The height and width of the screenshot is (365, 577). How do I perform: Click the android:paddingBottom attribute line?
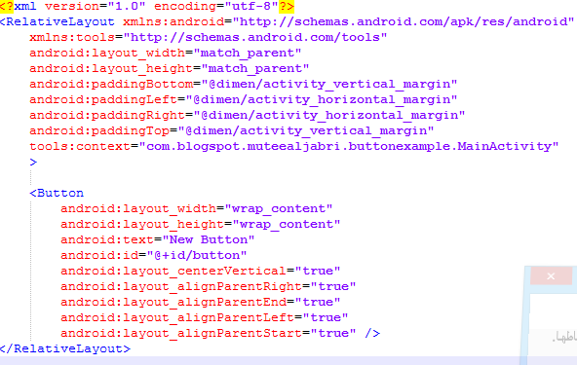click(244, 84)
